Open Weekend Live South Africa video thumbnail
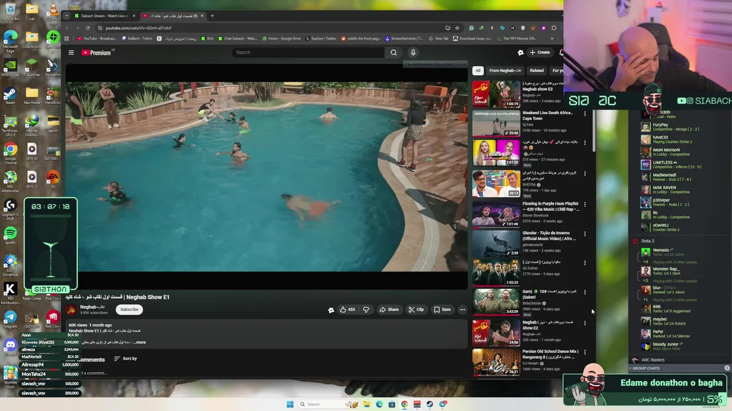 point(496,123)
